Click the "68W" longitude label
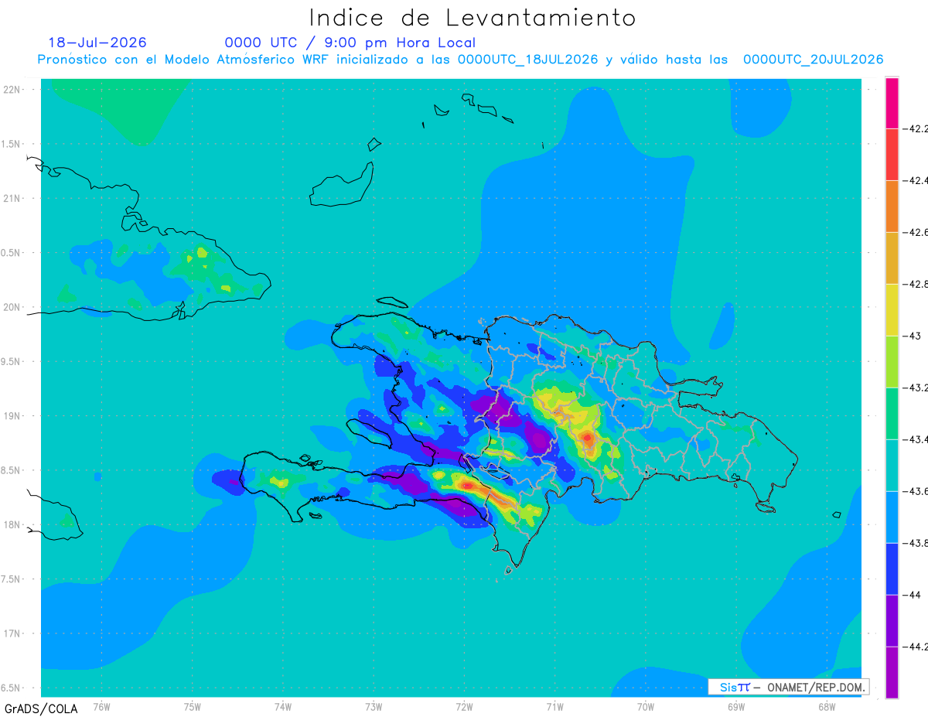Image resolution: width=928 pixels, height=717 pixels. pos(827,706)
